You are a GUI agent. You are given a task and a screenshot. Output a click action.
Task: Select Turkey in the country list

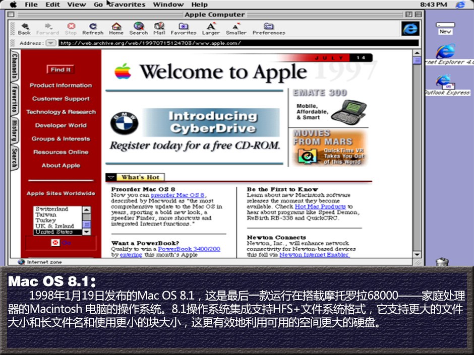click(57, 221)
